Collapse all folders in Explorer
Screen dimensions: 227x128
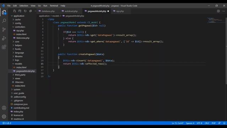(31, 11)
